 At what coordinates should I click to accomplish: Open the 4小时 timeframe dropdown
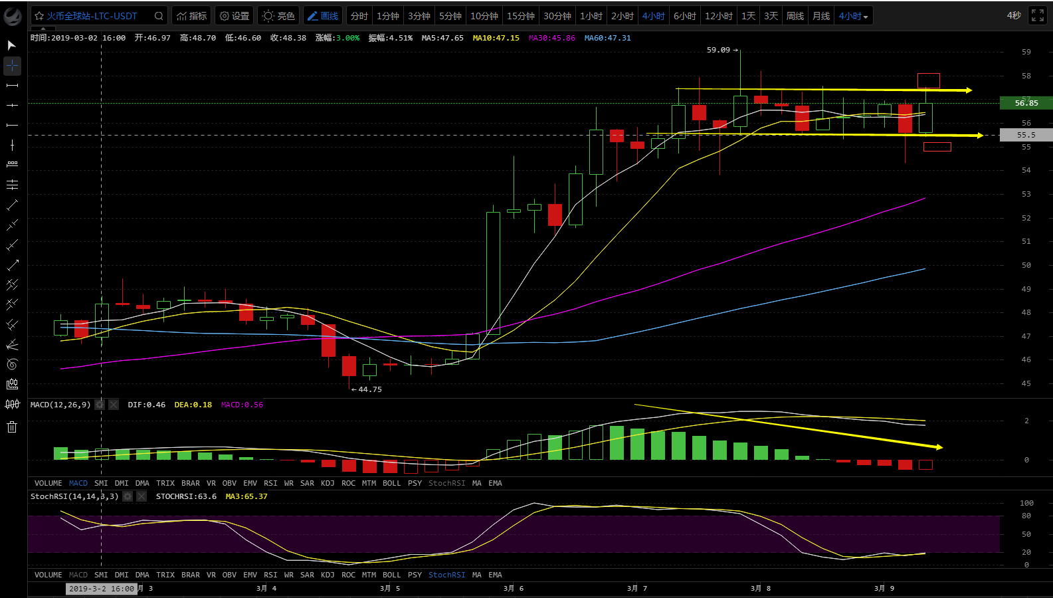854,16
